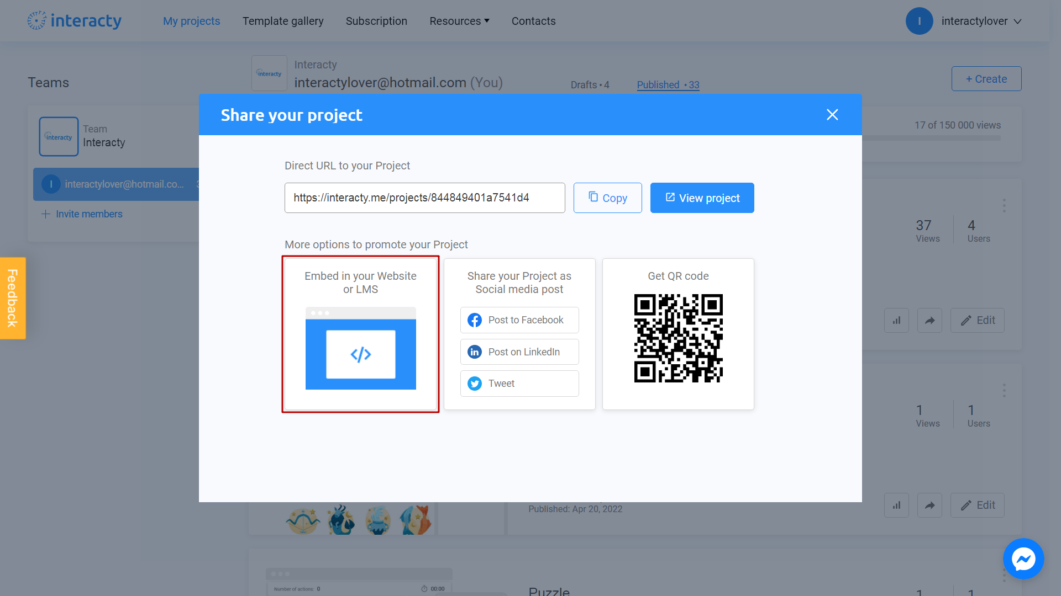The image size is (1061, 596).
Task: Click the View project external link icon
Action: 669,197
